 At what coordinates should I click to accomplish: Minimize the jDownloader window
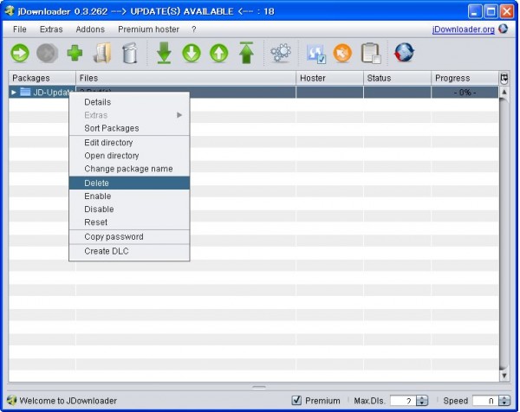(x=475, y=11)
